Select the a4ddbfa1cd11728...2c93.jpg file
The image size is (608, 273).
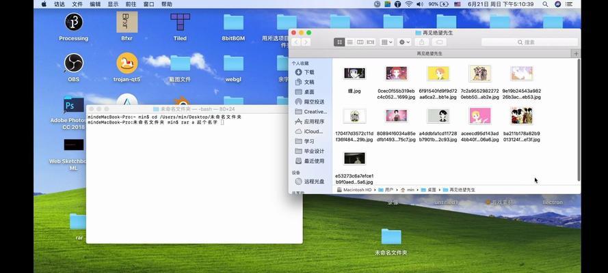coord(438,116)
